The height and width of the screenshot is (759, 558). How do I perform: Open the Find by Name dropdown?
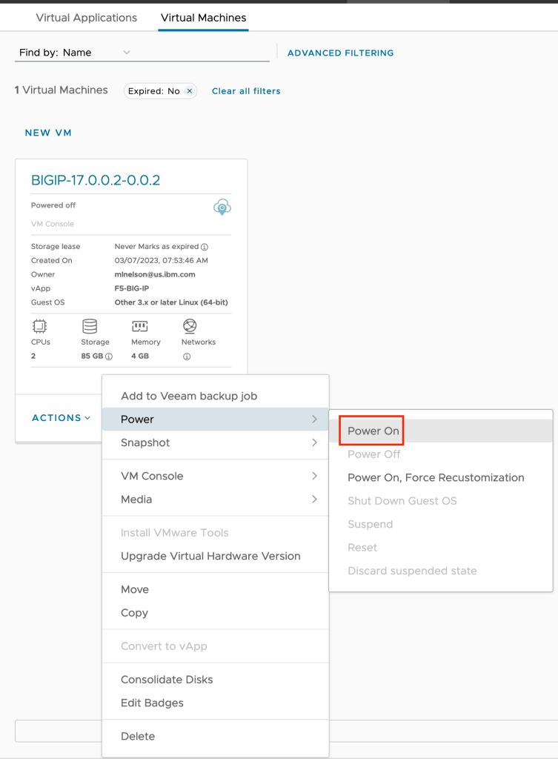(74, 53)
